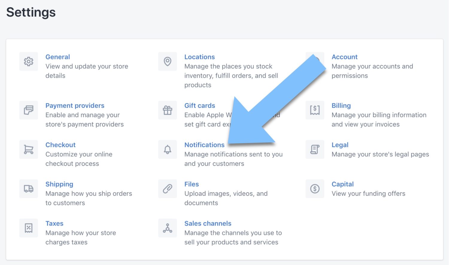Click the Locations map pin icon
449x265 pixels.
click(x=167, y=61)
